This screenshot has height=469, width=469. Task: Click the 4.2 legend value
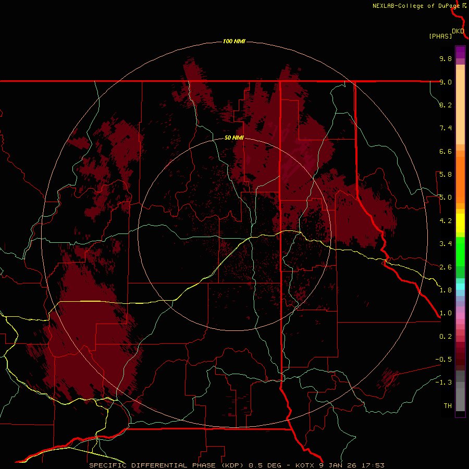446,221
